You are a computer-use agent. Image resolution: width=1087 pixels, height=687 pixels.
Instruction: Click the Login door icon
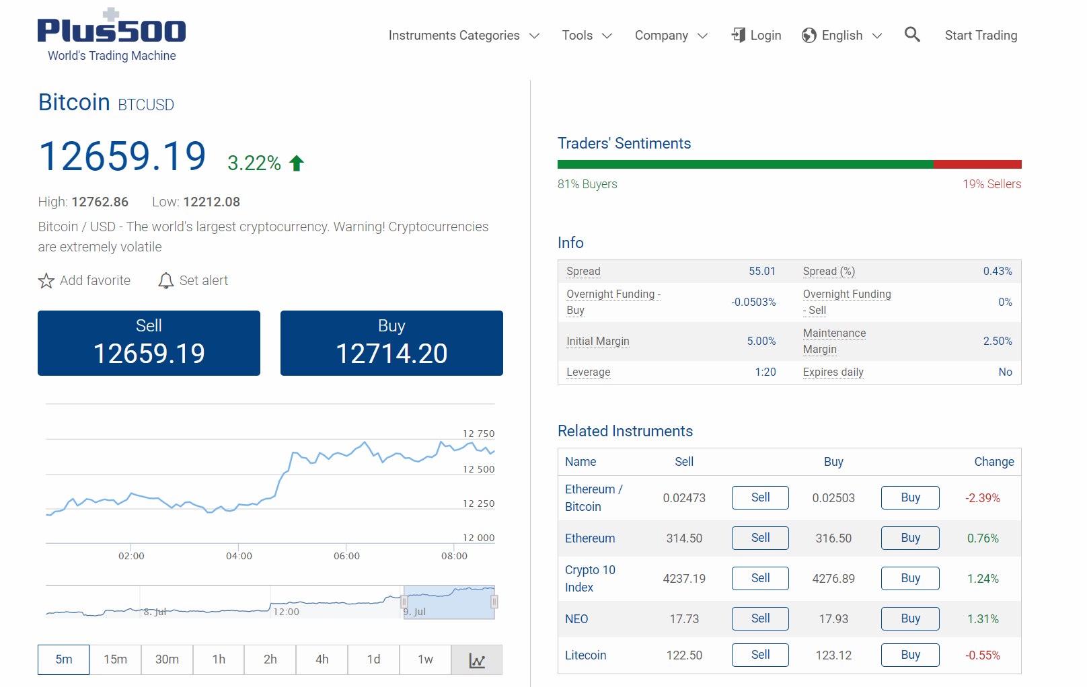pos(739,35)
